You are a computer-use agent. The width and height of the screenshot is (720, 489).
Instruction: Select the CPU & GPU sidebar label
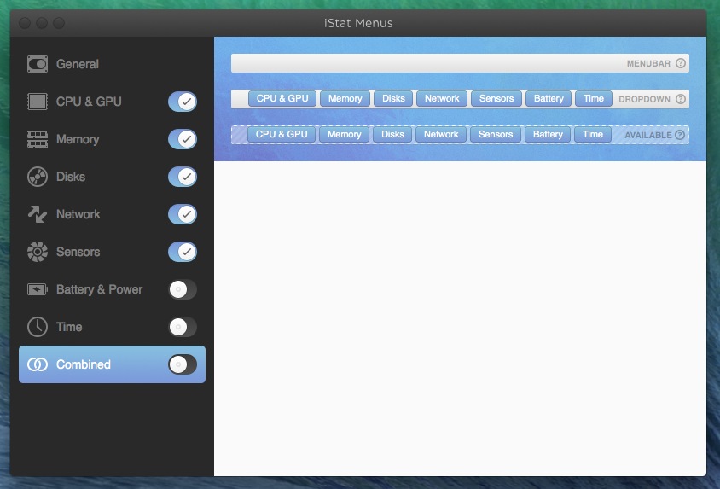point(89,102)
